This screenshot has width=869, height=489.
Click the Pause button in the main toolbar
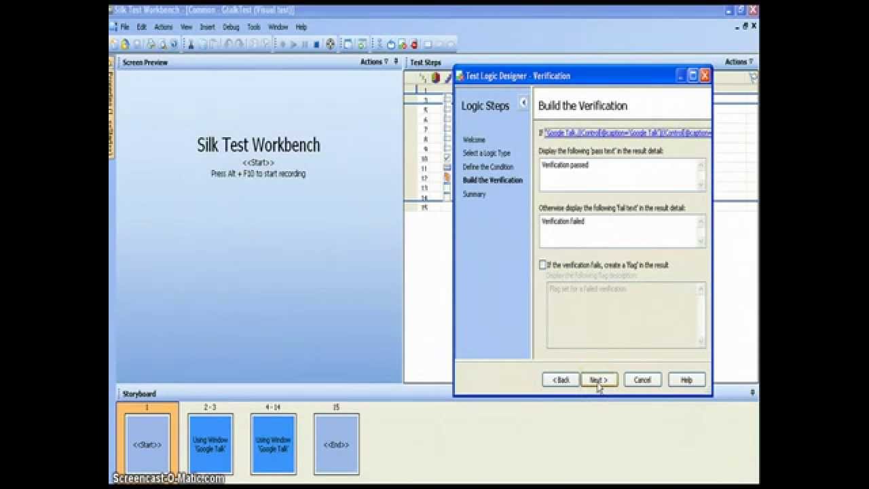305,44
